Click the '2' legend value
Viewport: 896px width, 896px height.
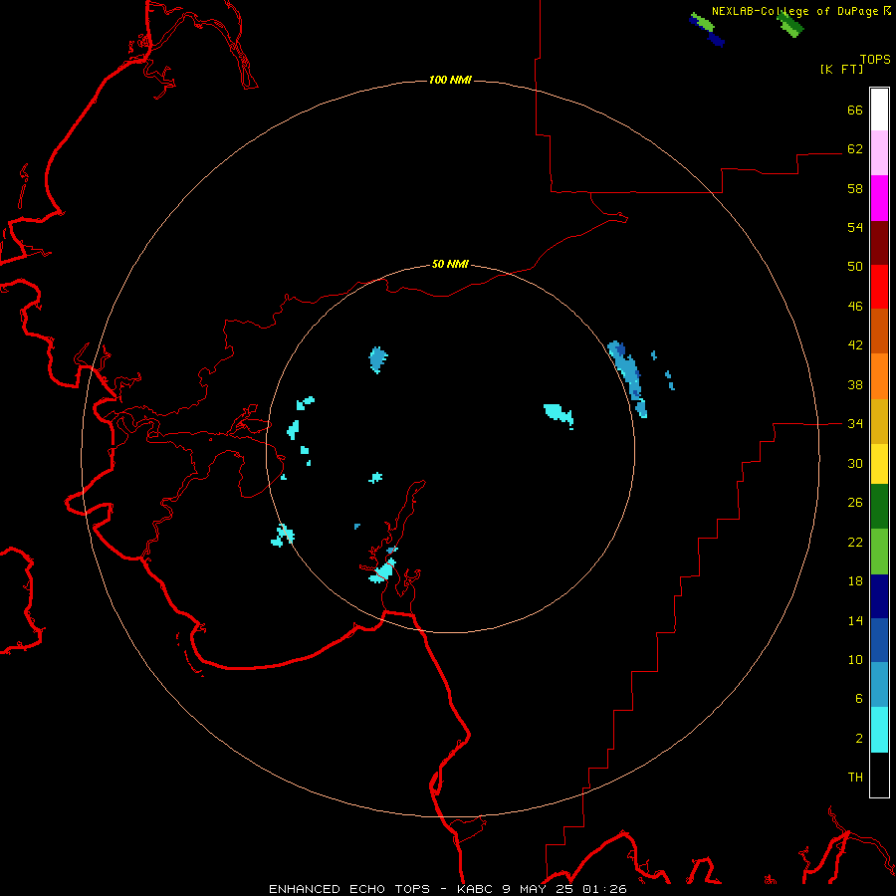859,739
